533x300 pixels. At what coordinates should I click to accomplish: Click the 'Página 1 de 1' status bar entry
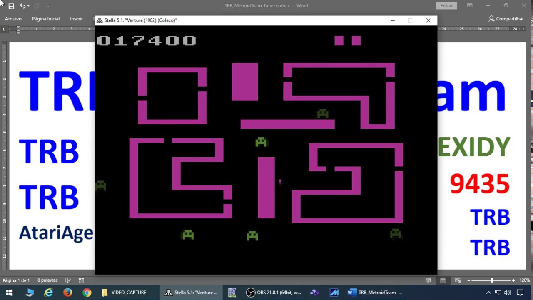click(x=16, y=280)
